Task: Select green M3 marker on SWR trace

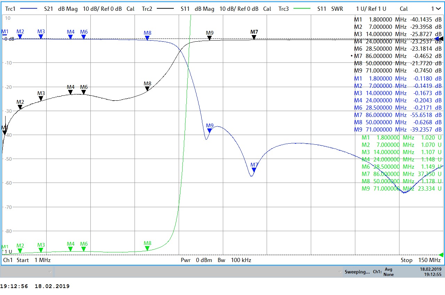Action: click(41, 250)
